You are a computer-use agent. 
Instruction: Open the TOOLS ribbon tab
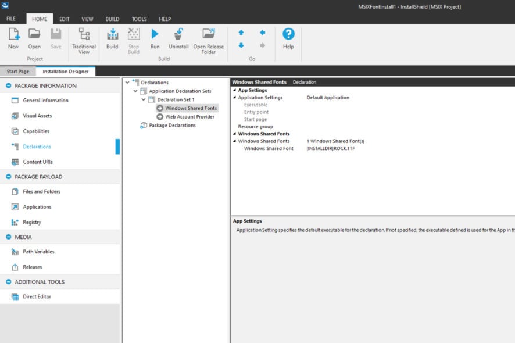pos(140,19)
